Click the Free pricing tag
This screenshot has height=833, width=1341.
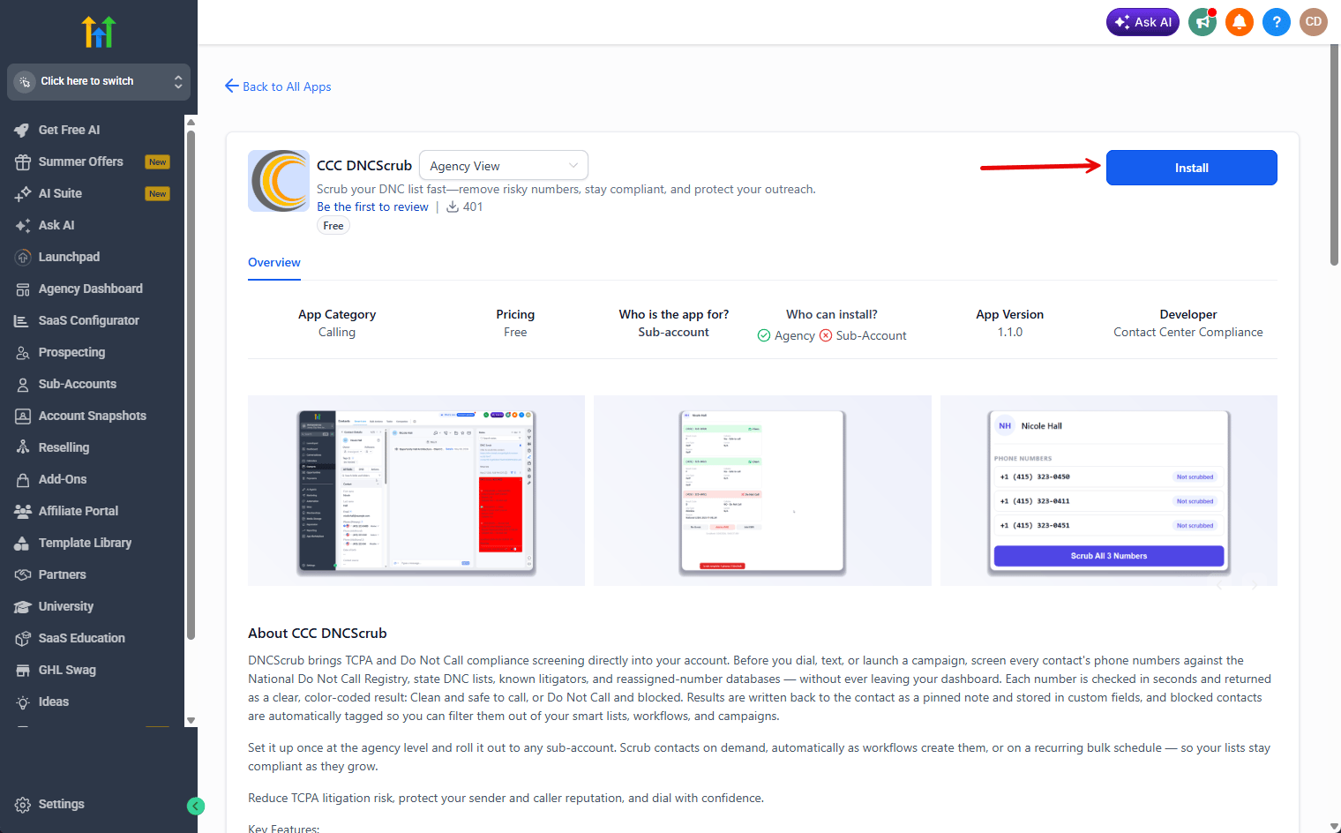click(333, 226)
